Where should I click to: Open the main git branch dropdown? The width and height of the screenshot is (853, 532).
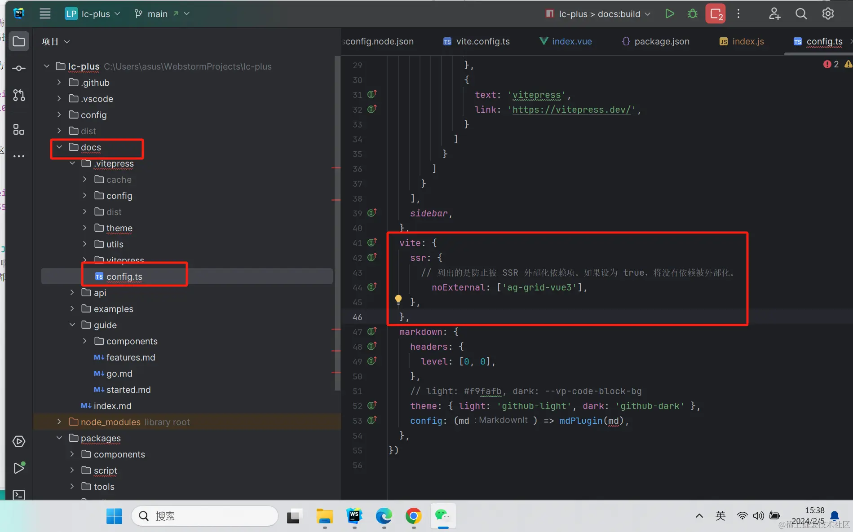(162, 13)
